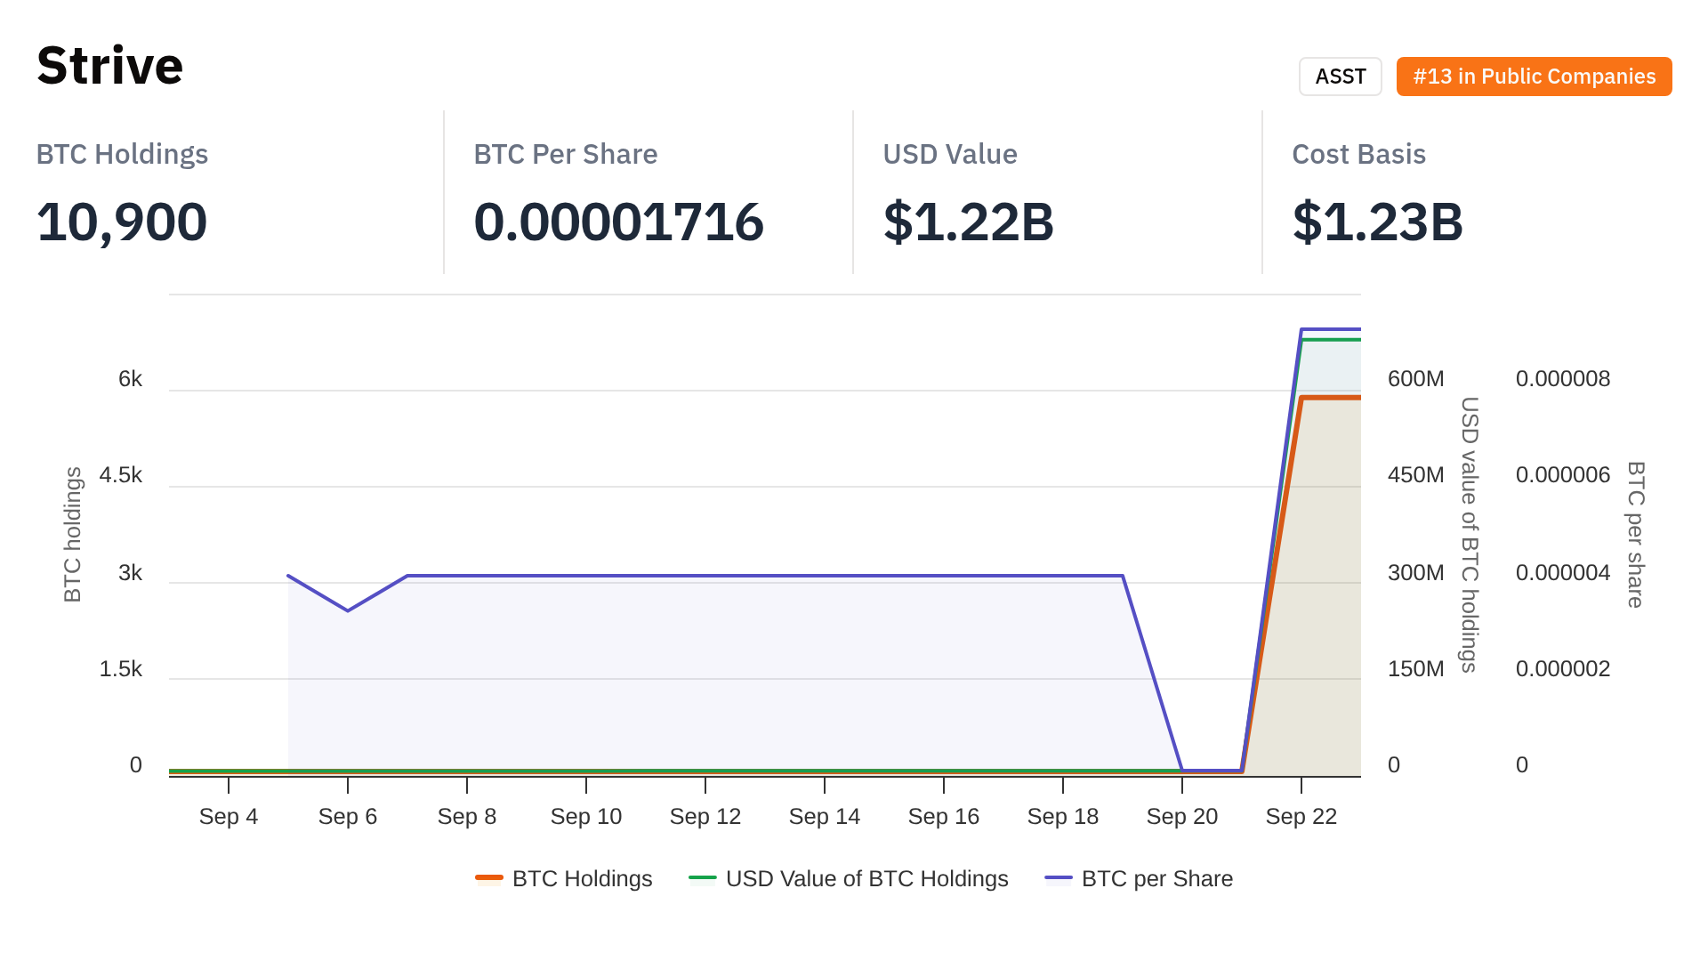The image size is (1708, 961).
Task: Click the Sep 22 x-axis tick label
Action: (1301, 816)
